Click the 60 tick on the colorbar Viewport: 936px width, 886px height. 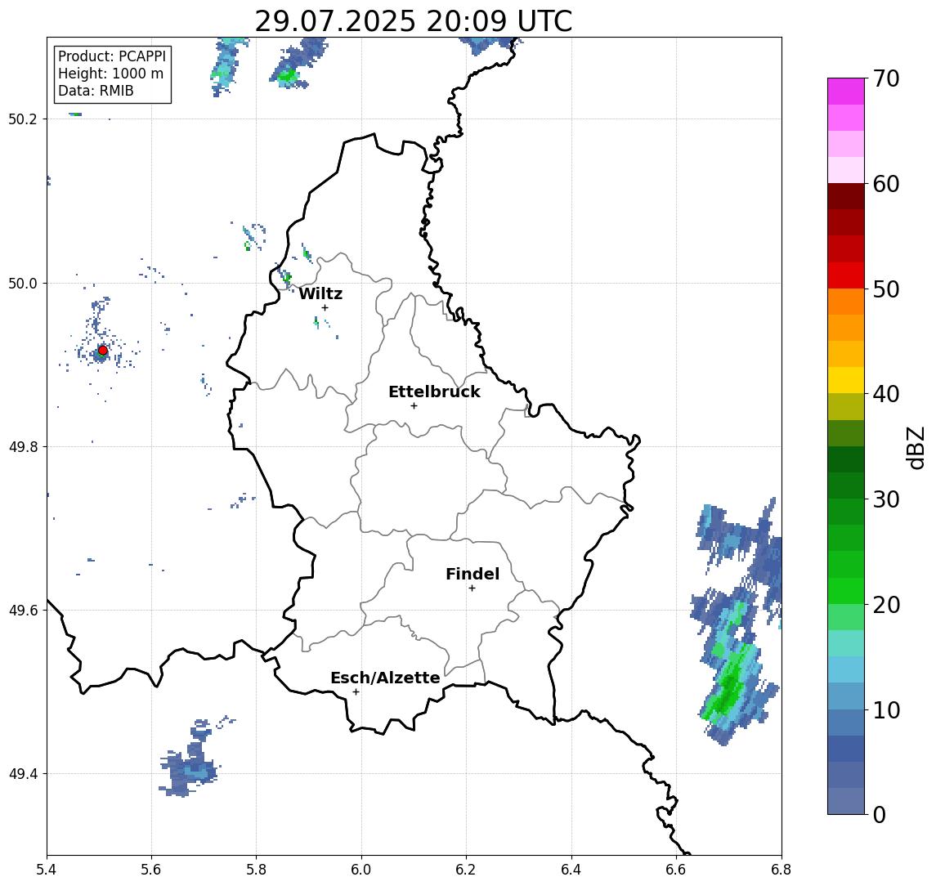pos(885,184)
